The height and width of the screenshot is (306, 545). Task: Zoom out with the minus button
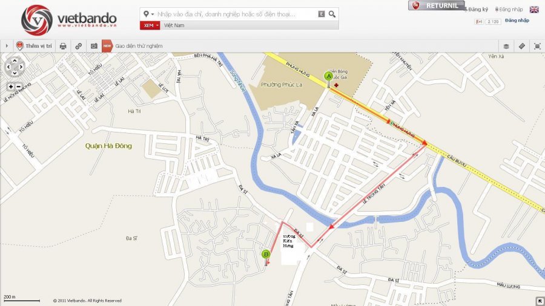[x=19, y=86]
